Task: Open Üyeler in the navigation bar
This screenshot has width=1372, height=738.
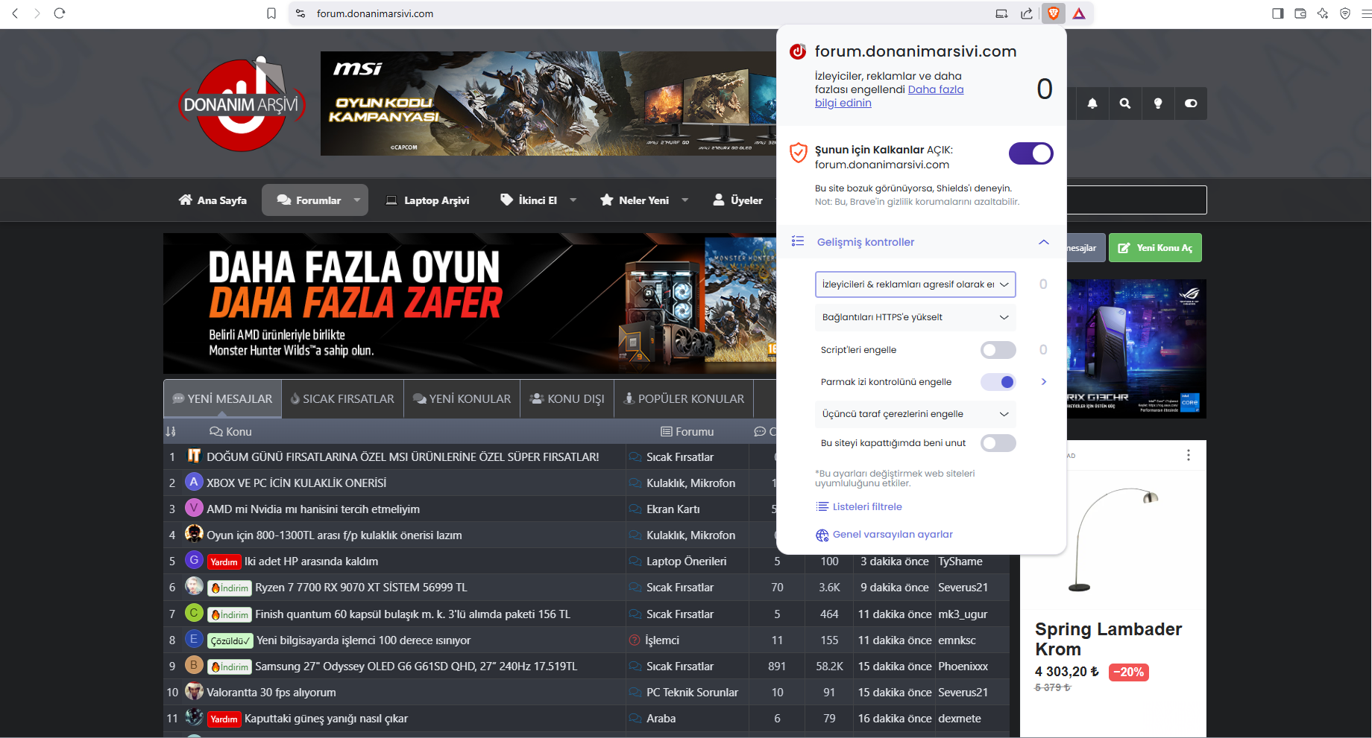Action: pyautogui.click(x=738, y=200)
